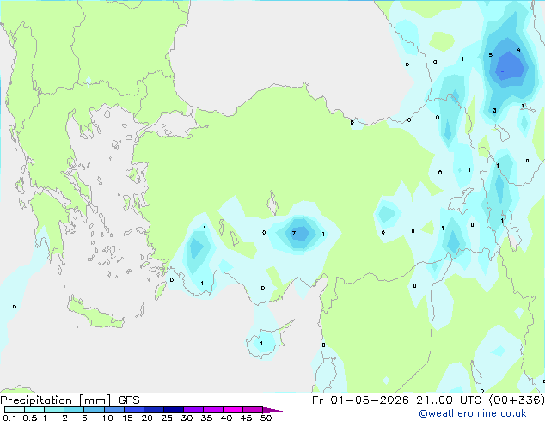Screen dimensions: 545x421
Task: Click the "50" legend scale label
Action: pos(266,418)
